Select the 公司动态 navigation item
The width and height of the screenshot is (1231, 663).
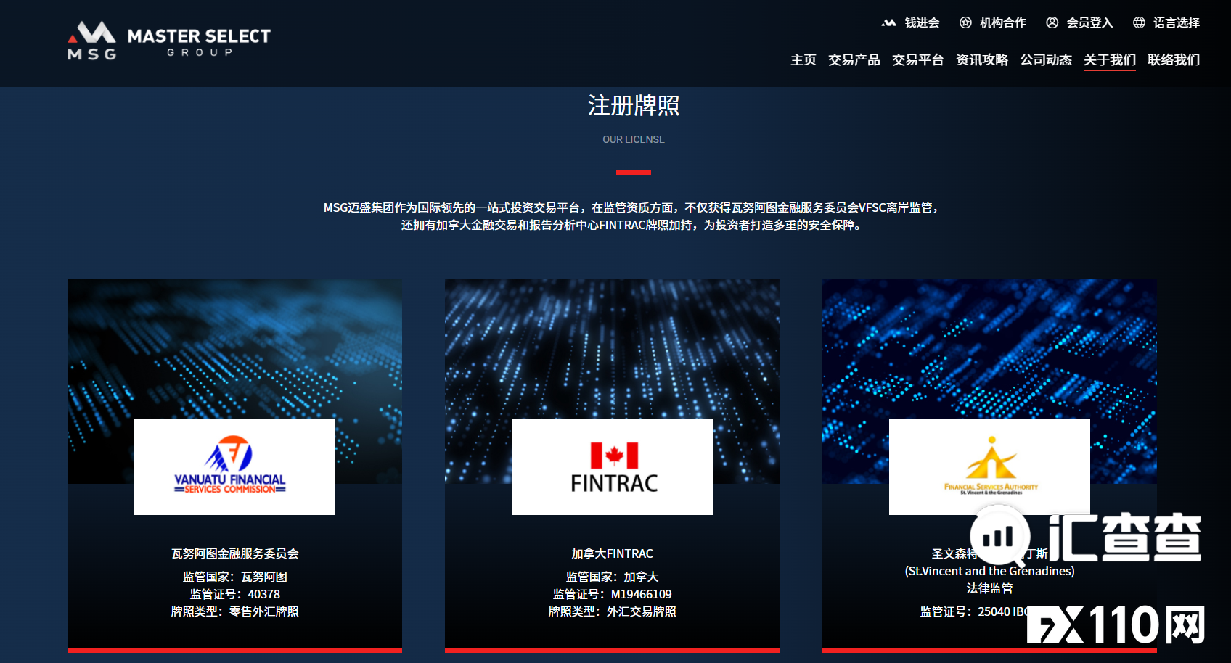point(1045,59)
